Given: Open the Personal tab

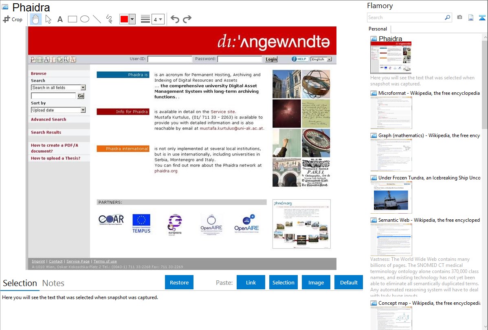Looking at the screenshot, I should point(378,29).
